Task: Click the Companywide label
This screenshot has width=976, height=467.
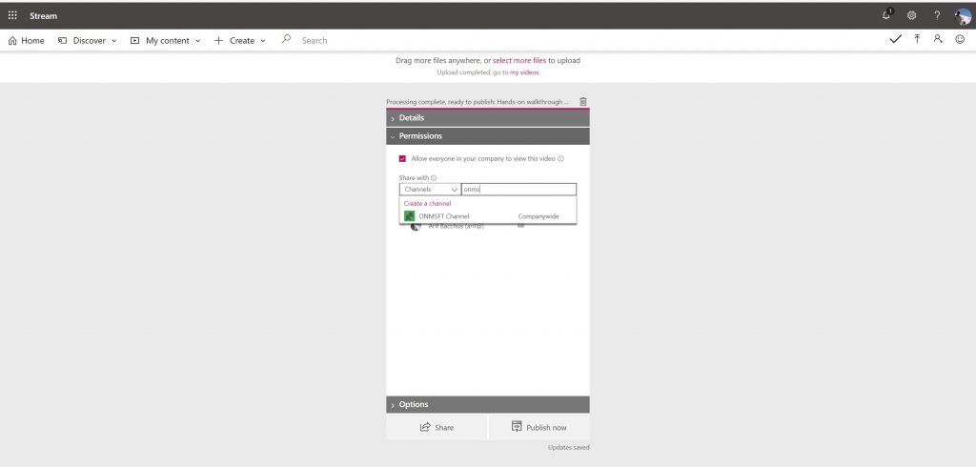Action: (x=539, y=216)
